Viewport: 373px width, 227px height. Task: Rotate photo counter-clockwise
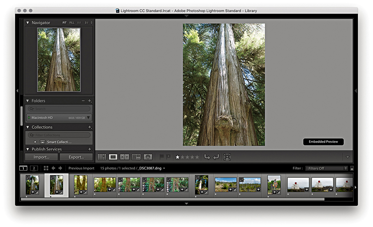(x=207, y=157)
